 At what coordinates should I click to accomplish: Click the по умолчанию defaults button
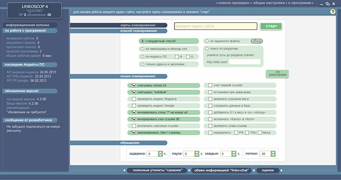click(x=277, y=73)
